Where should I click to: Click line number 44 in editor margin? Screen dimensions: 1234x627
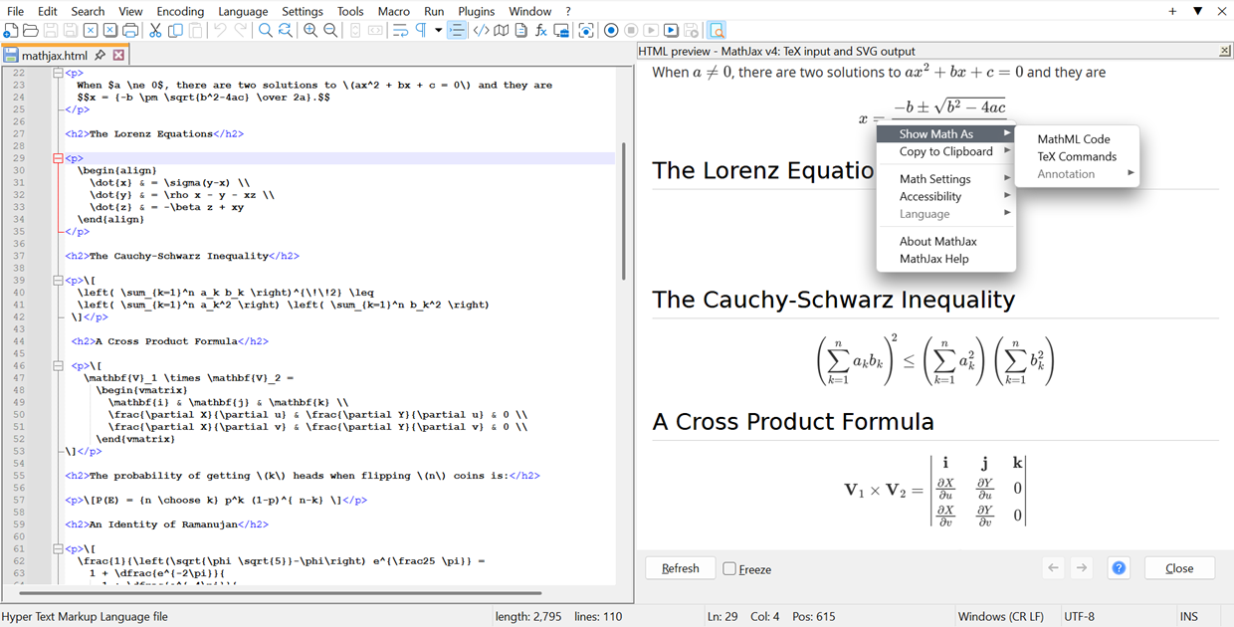pyautogui.click(x=19, y=341)
